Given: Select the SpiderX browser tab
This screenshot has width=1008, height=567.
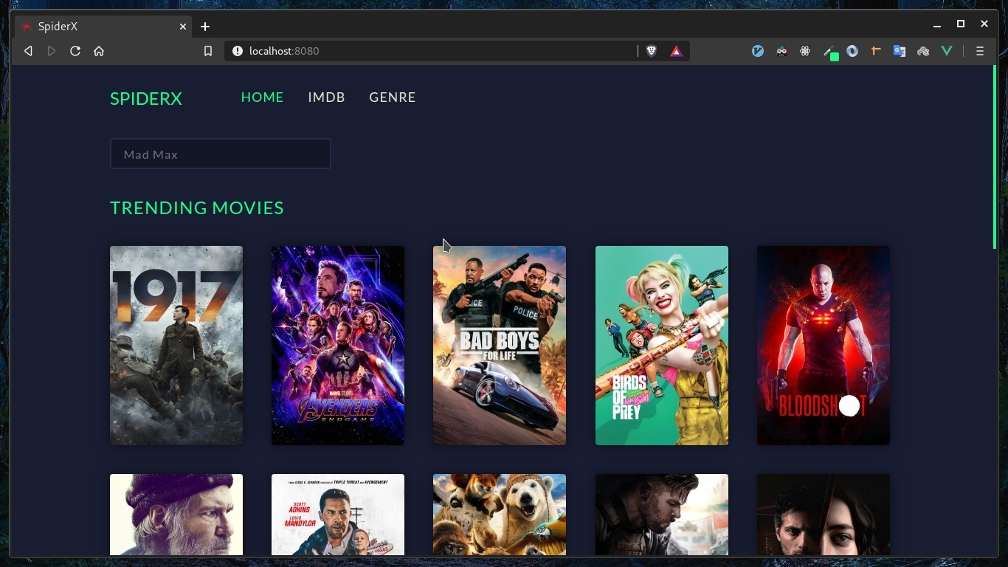Looking at the screenshot, I should (x=104, y=27).
